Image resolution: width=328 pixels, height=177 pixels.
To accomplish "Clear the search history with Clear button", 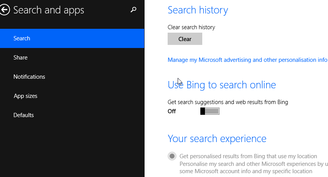I will [x=185, y=39].
